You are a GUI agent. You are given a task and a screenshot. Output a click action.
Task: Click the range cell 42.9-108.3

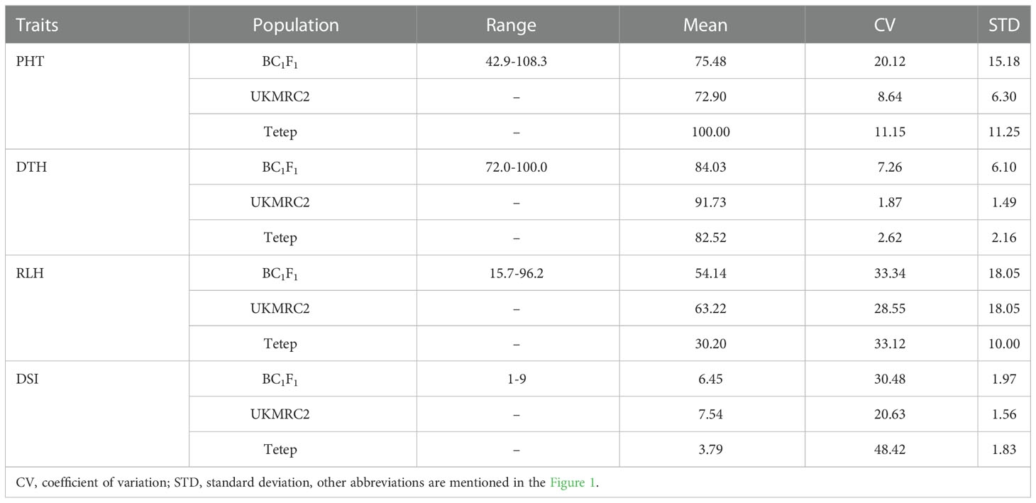tap(517, 61)
